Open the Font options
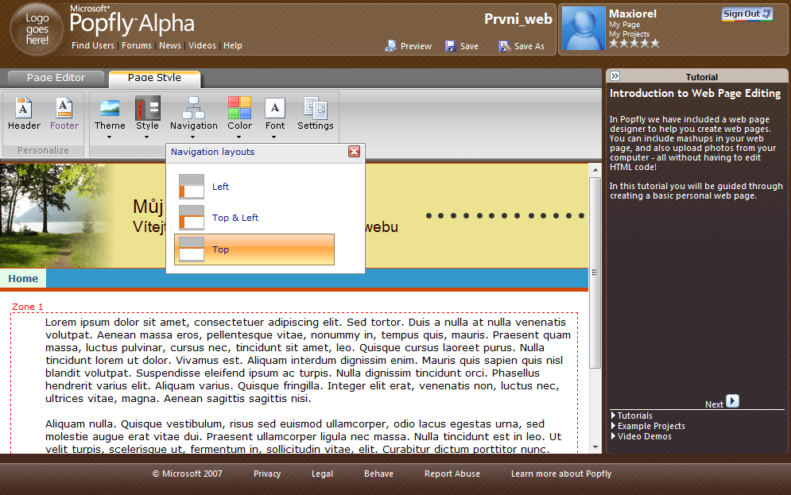791x495 pixels. [275, 108]
